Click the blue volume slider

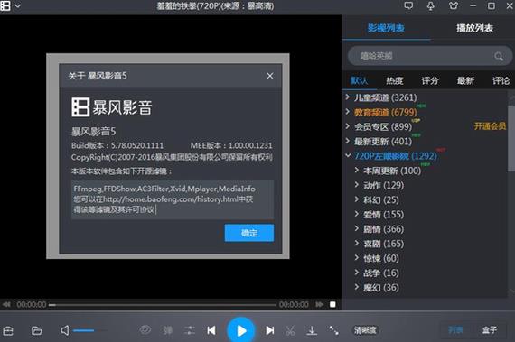click(x=84, y=330)
